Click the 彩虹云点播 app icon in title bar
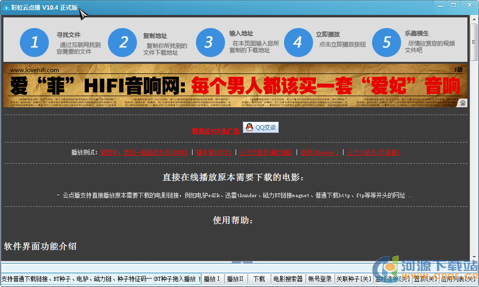Screen dimensions: 479x287 click(x=6, y=8)
